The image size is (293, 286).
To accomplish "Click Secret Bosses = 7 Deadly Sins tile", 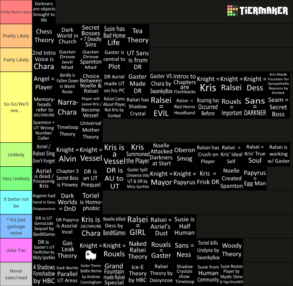I will pyautogui.click(x=91, y=36).
